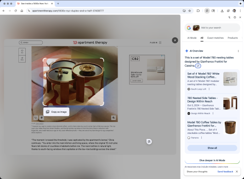
Task: Click the browser address bar URL
Action: click(68, 11)
